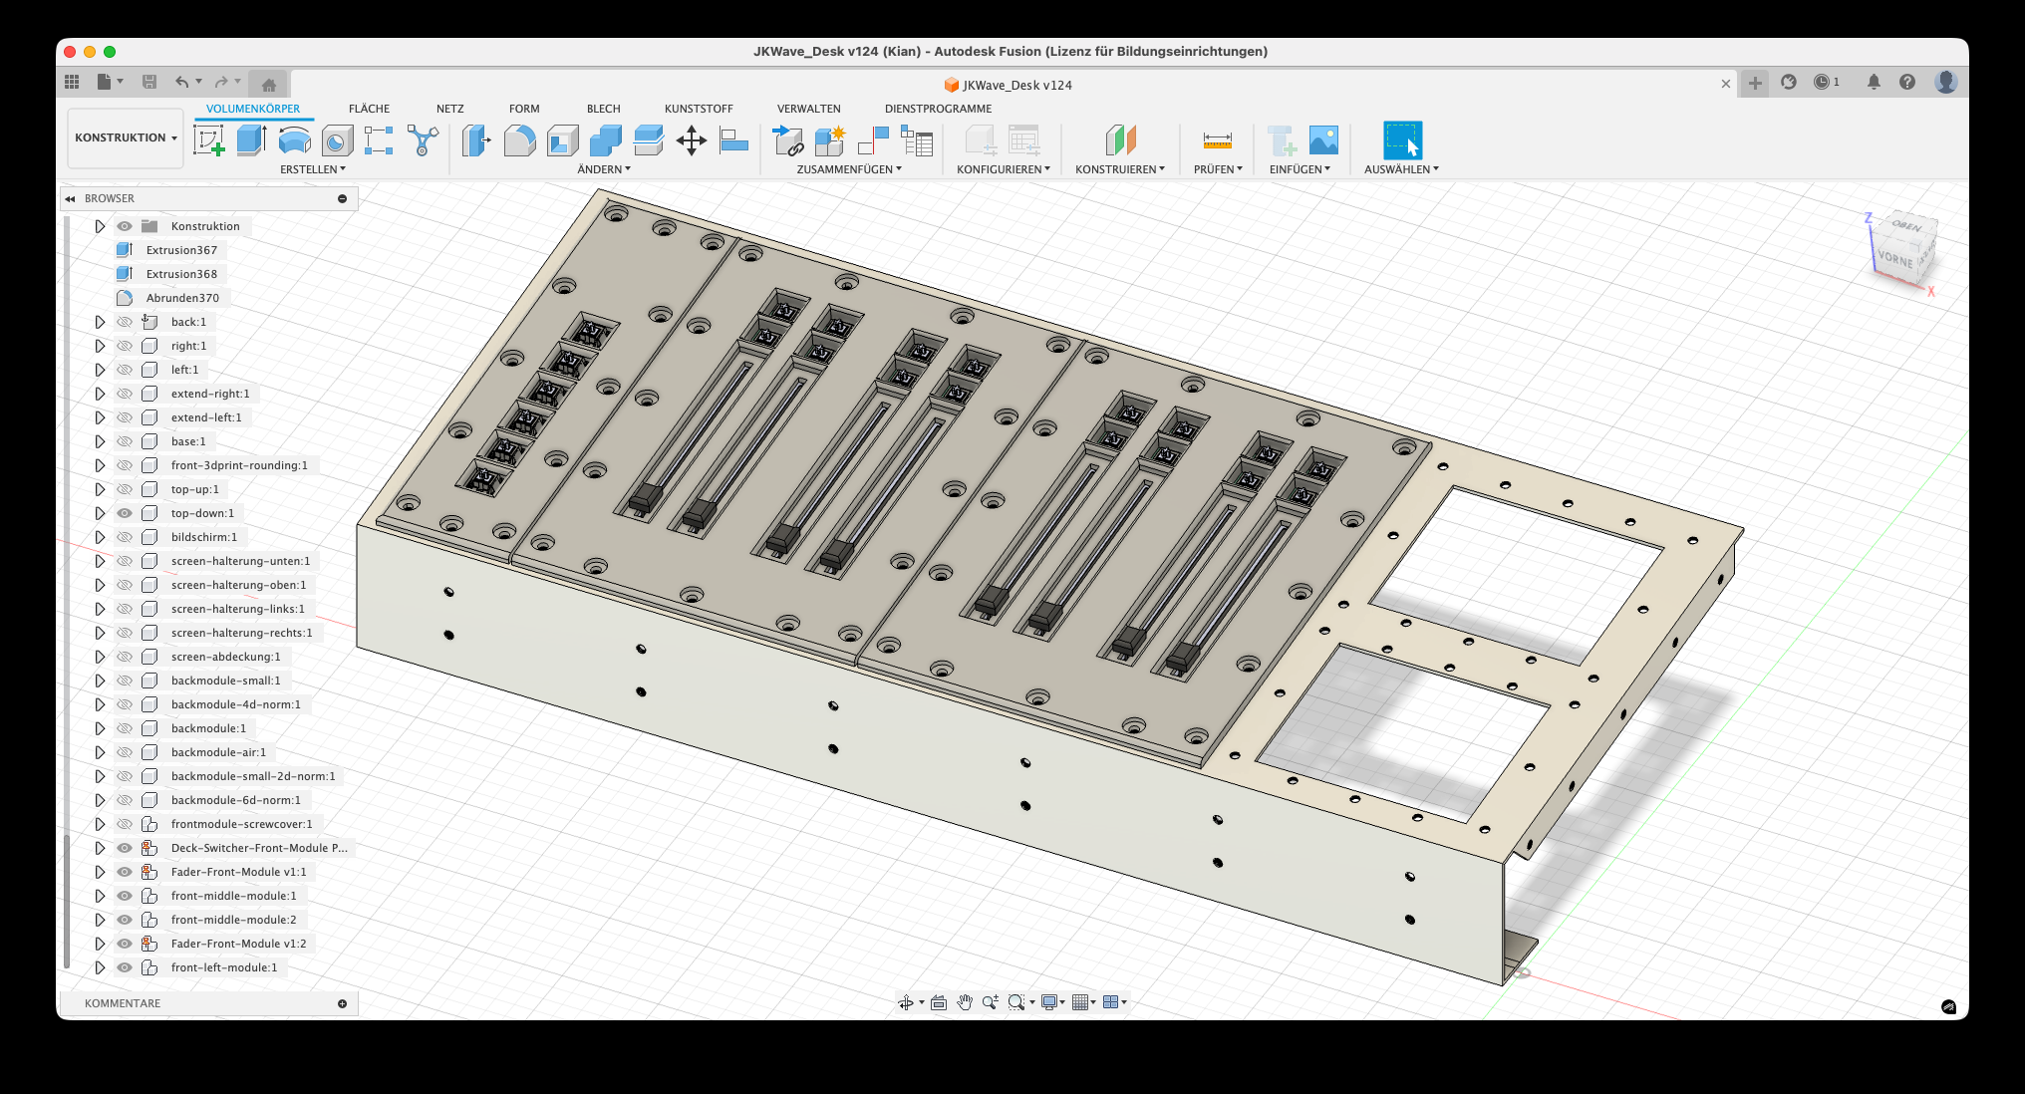Hide the bildschirm:1 component
This screenshot has width=2025, height=1094.
125,537
